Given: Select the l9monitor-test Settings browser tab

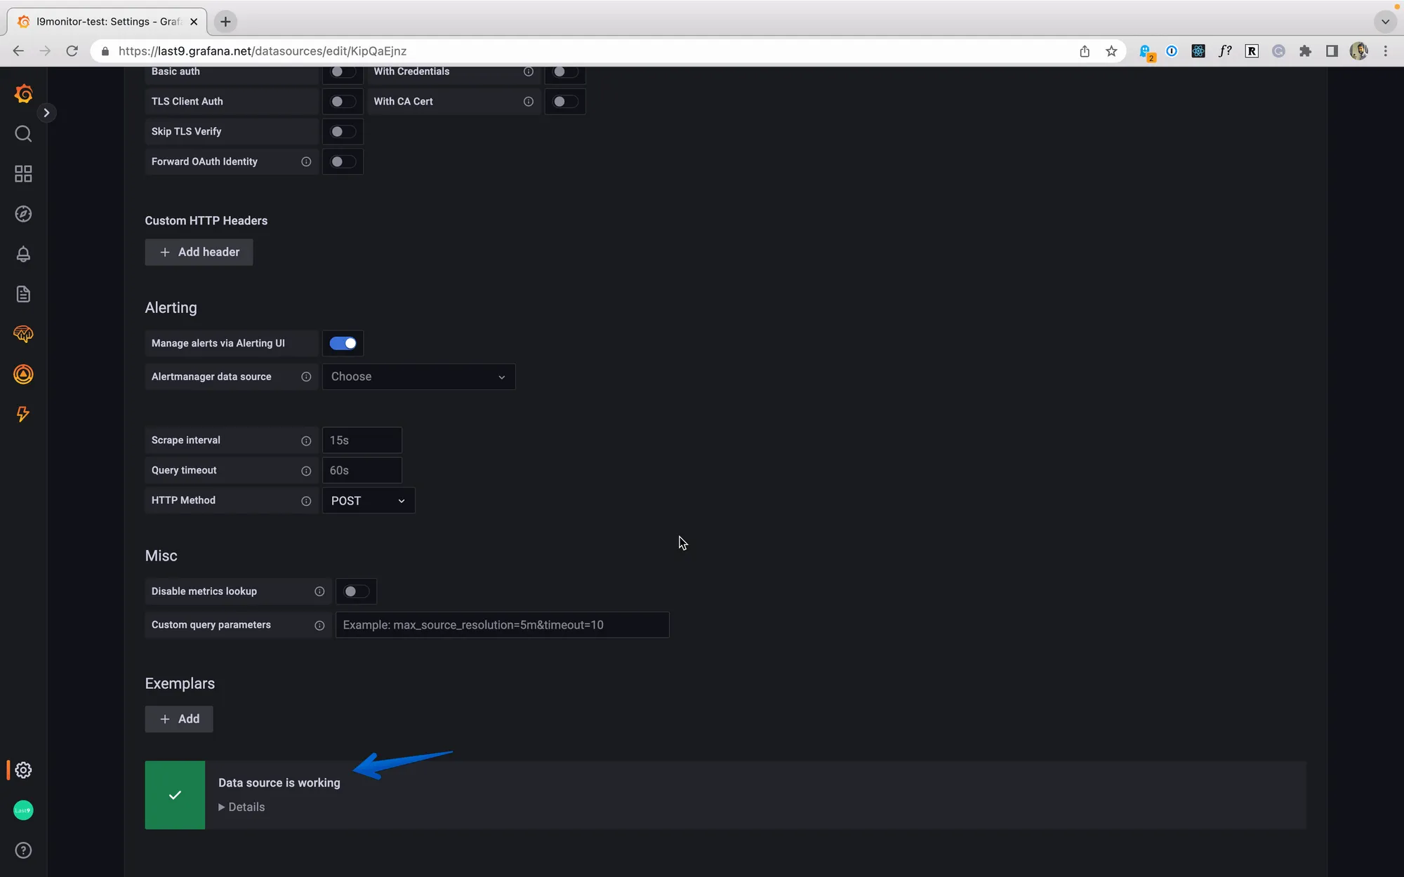Looking at the screenshot, I should pos(107,22).
